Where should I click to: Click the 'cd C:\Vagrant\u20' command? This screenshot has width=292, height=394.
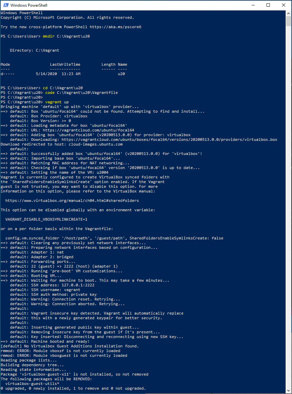[63, 88]
